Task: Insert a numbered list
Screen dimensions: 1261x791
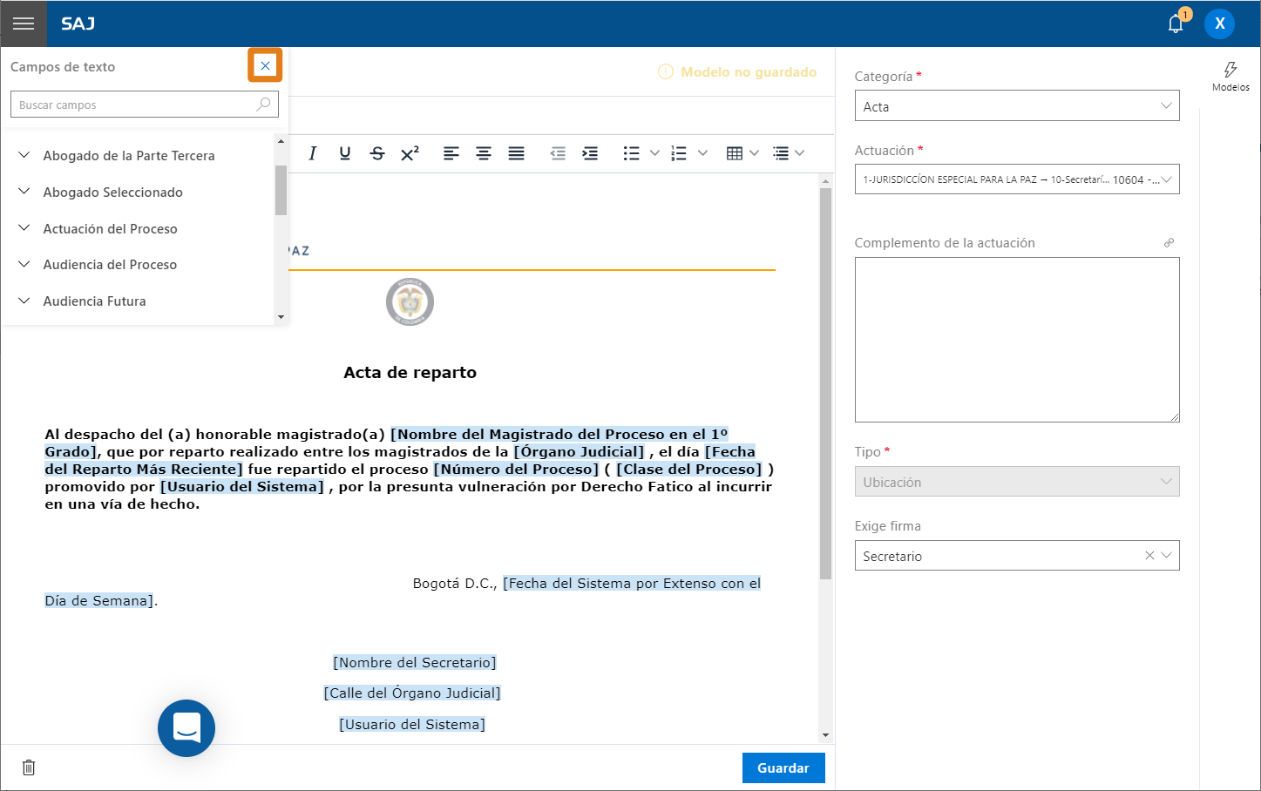Action: (x=679, y=153)
